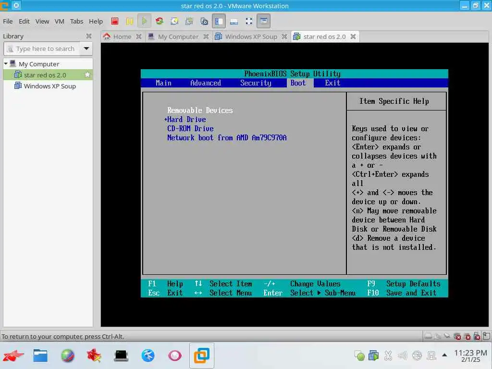The image size is (492, 369).
Task: Click the scissors clipboard tray icon
Action: click(x=388, y=356)
